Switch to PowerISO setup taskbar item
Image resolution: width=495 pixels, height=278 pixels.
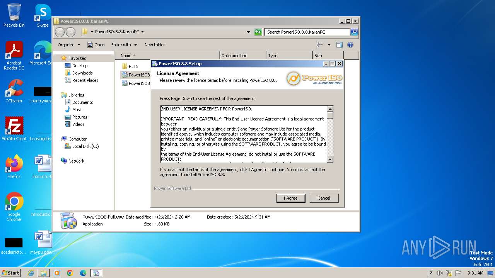point(96,273)
